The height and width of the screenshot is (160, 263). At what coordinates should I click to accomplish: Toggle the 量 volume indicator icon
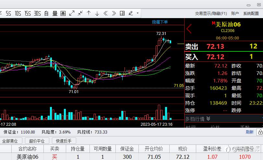55,13
